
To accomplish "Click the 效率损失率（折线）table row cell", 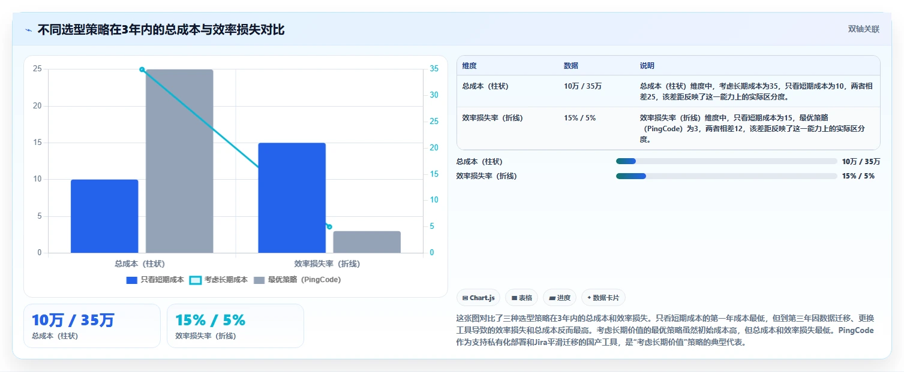I will (492, 118).
